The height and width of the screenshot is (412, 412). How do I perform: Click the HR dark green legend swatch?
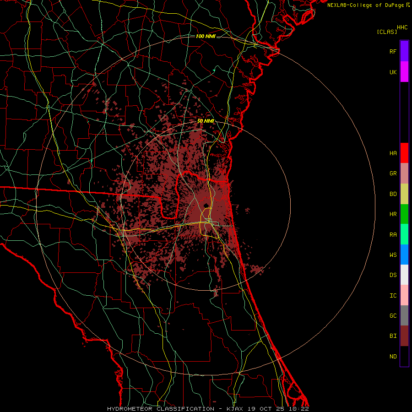[404, 214]
